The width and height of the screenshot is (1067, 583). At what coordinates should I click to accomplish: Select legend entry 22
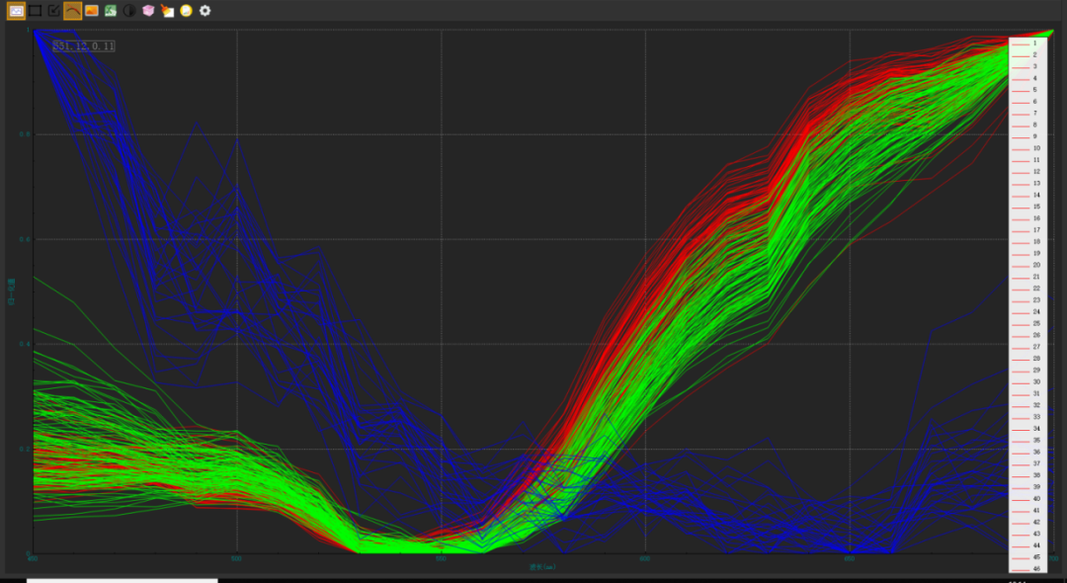(x=1027, y=289)
